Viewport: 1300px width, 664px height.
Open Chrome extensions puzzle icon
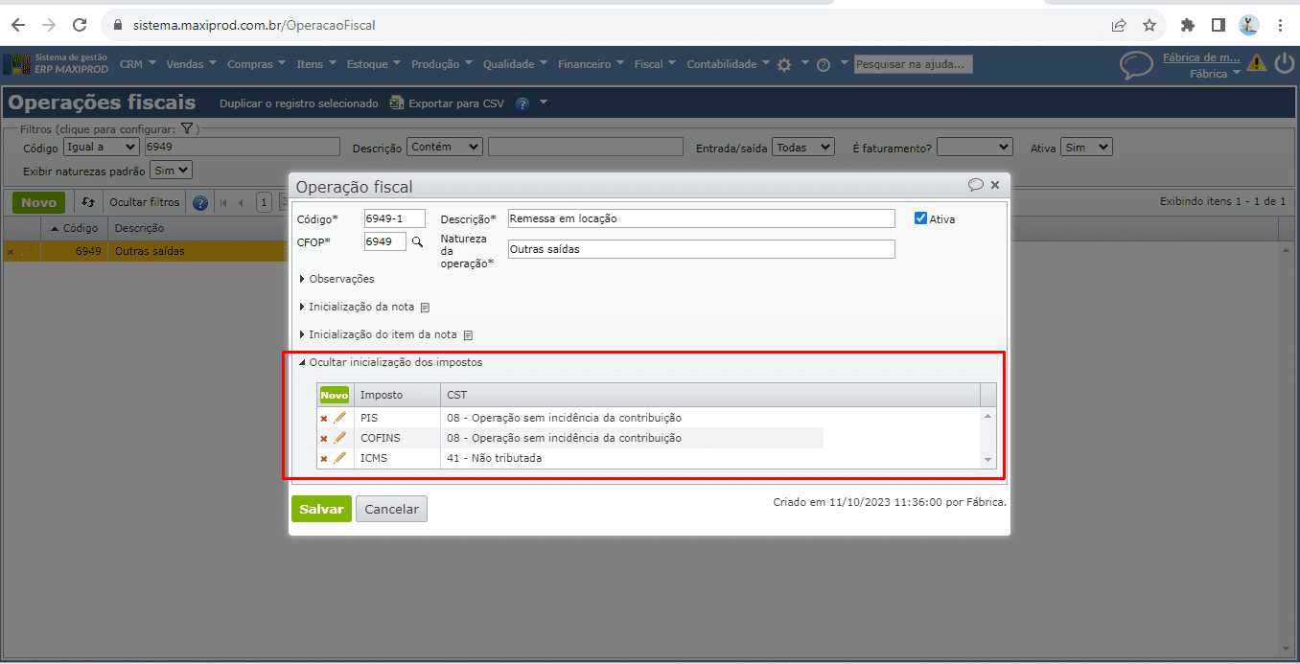[x=1188, y=25]
